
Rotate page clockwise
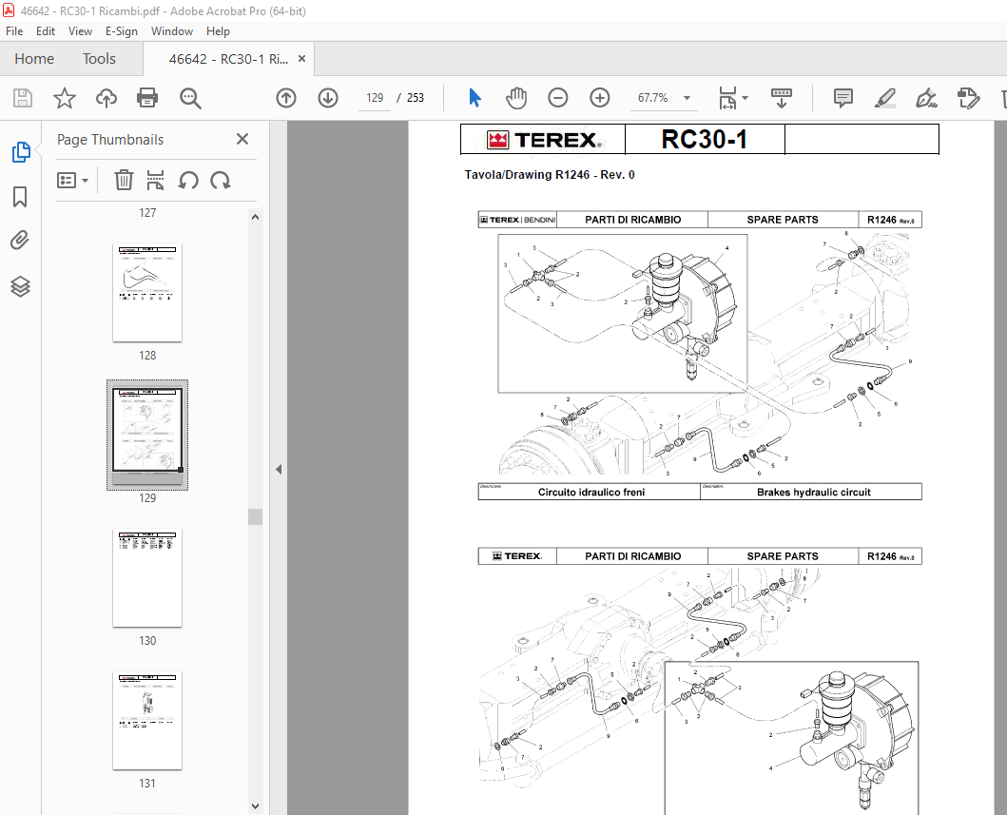[x=221, y=181]
